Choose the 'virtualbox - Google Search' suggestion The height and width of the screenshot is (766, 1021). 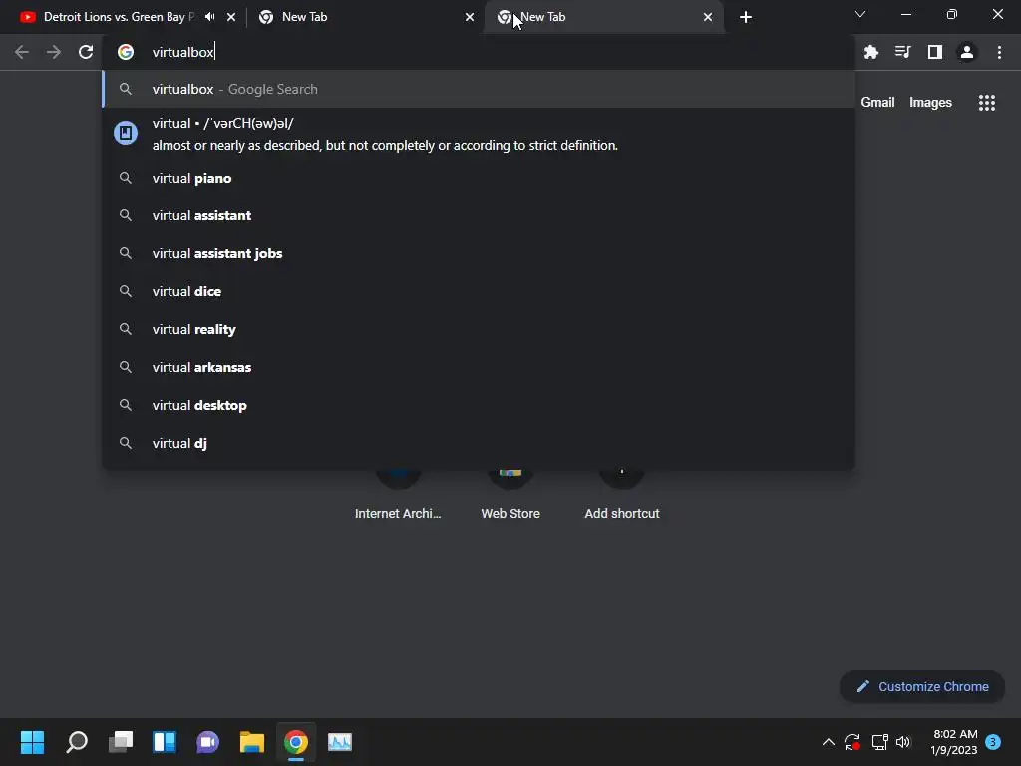[x=479, y=89]
